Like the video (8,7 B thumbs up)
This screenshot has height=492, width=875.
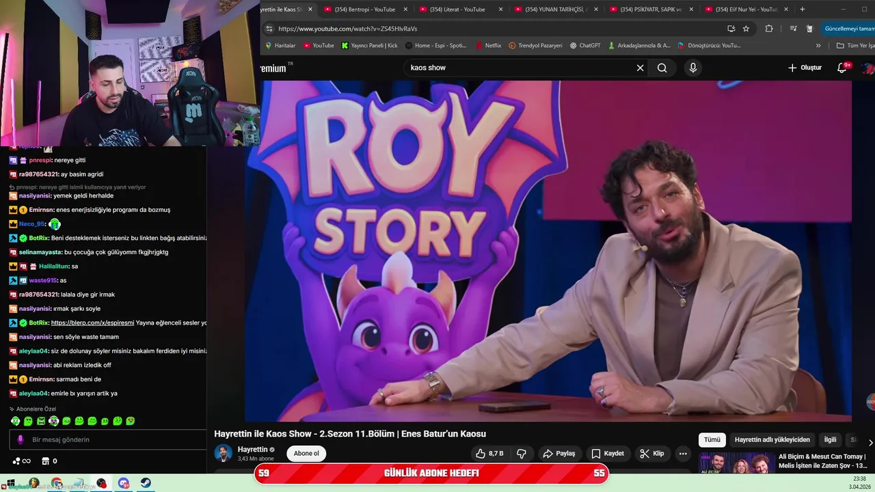tap(489, 453)
